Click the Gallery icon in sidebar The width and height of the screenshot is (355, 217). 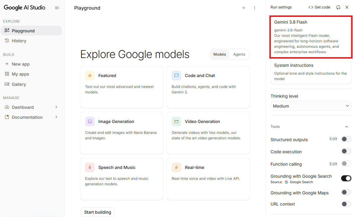tap(7, 84)
